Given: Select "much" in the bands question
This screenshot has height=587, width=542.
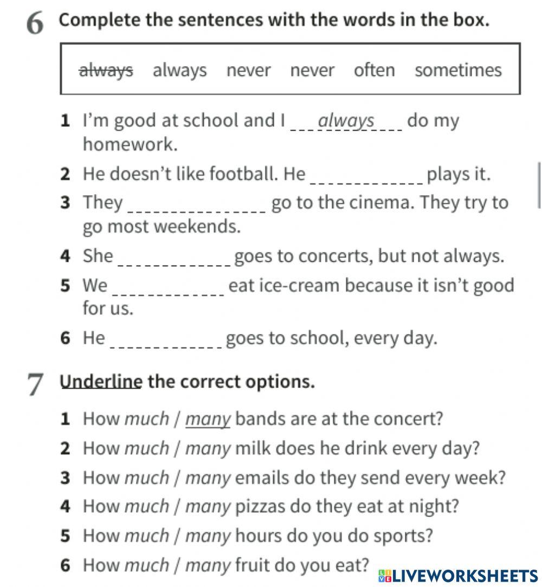Looking at the screenshot, I should coord(147,420).
